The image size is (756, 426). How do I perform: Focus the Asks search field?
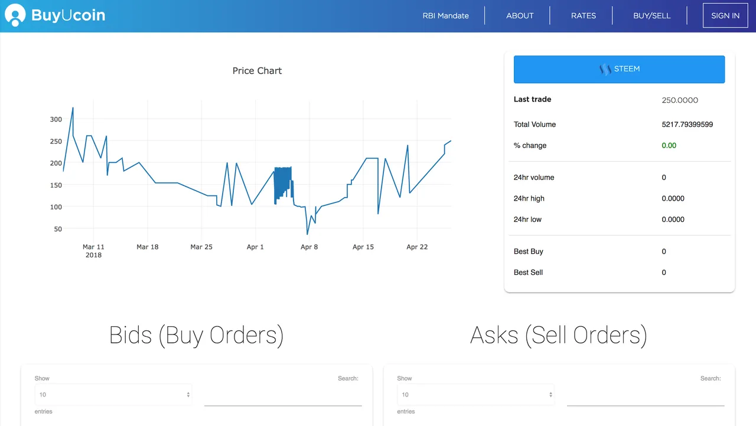click(x=646, y=395)
